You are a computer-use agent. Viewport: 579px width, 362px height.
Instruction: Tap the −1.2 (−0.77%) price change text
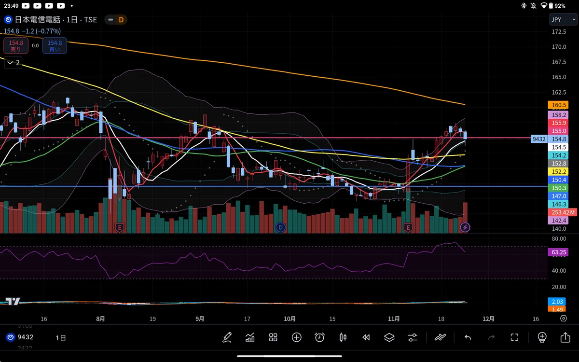tap(41, 31)
